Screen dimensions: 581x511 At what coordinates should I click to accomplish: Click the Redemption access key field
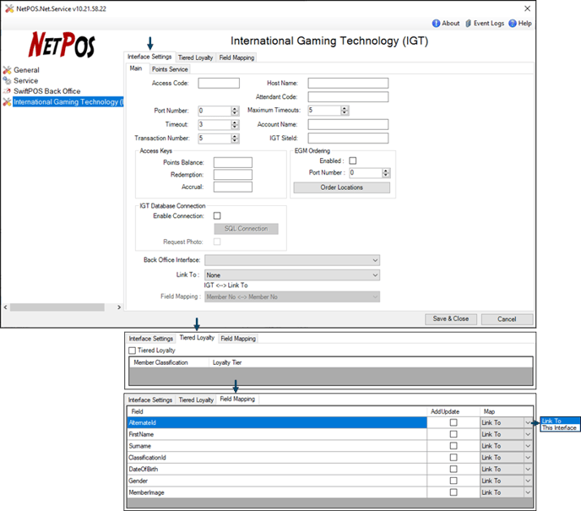[x=233, y=175]
